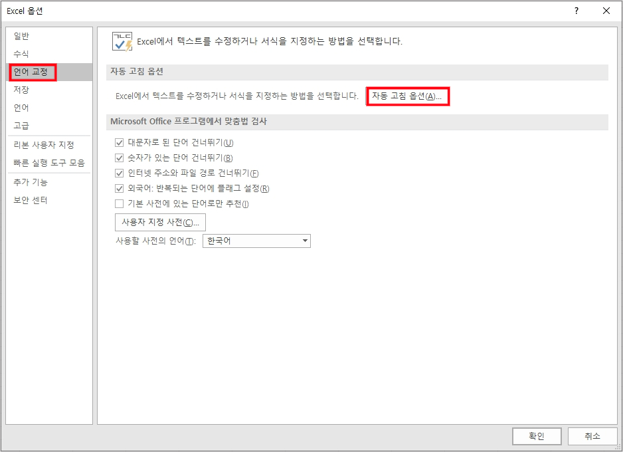The image size is (623, 452).
Task: Open 빠른 실행 도구 모음 settings
Action: (49, 163)
